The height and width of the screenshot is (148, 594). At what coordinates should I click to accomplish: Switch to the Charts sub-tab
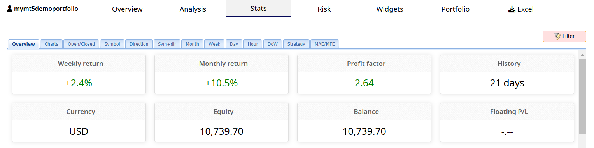click(51, 44)
